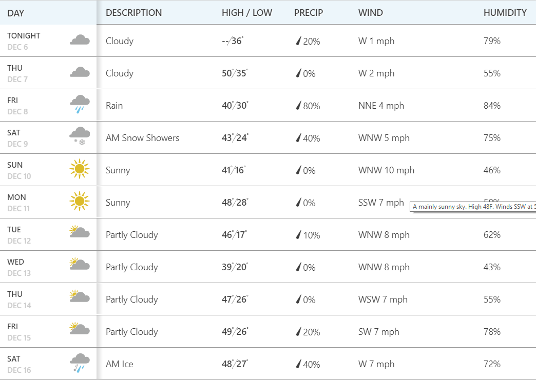Screen dimensions: 536x380
Task: Click the cloudy icon for Tonight Dec 6
Action: [80, 39]
